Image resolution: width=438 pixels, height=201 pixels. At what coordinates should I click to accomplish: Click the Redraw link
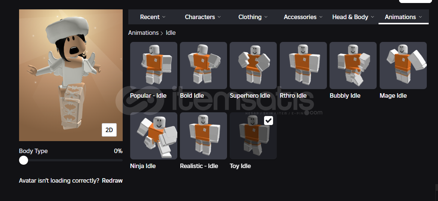112,180
